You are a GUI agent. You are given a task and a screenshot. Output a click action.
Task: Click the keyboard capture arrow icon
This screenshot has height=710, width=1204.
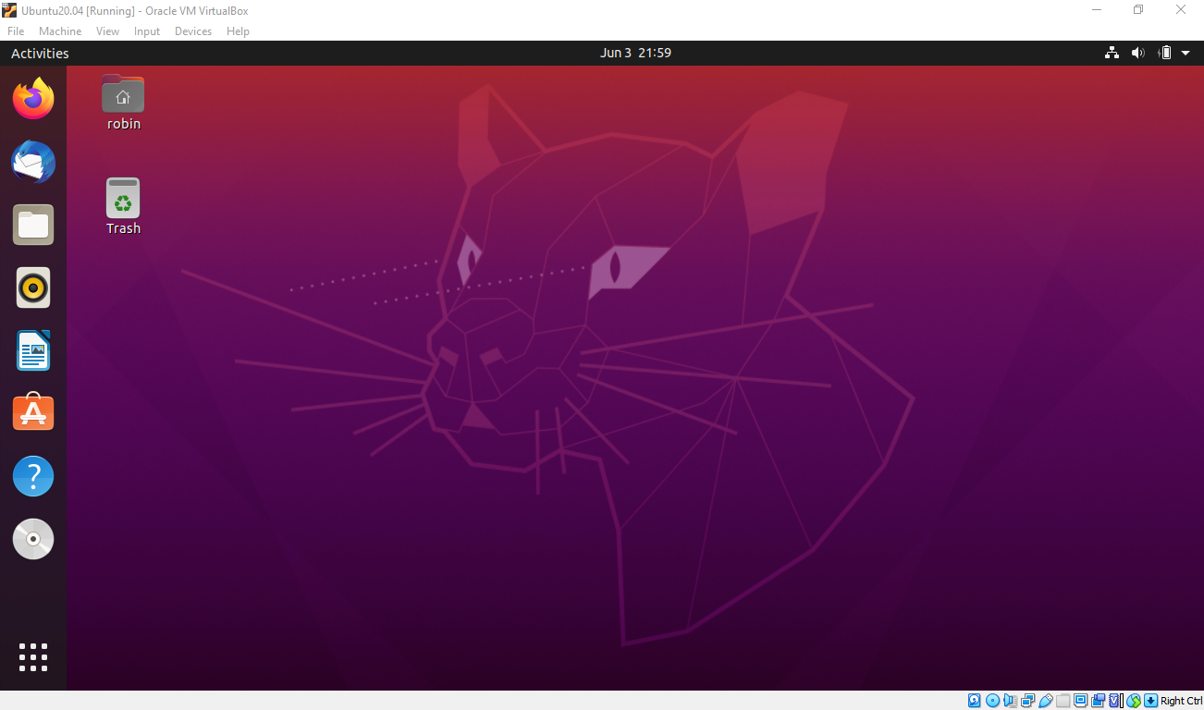click(1150, 701)
